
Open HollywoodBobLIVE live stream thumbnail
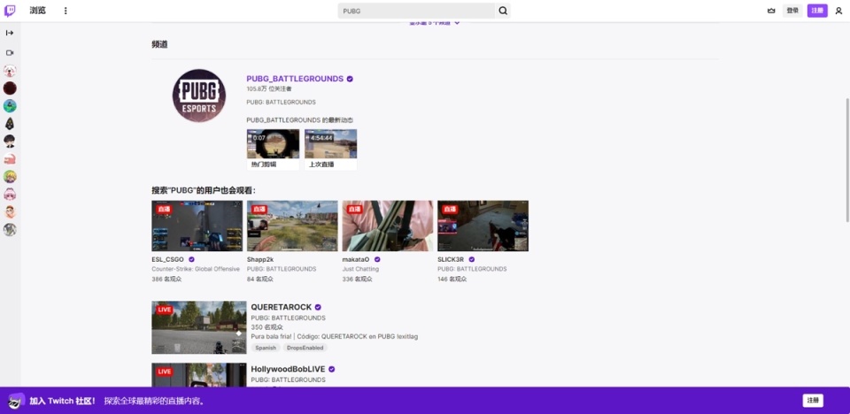coord(199,375)
